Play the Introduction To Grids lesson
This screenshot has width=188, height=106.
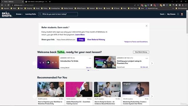point(48,62)
